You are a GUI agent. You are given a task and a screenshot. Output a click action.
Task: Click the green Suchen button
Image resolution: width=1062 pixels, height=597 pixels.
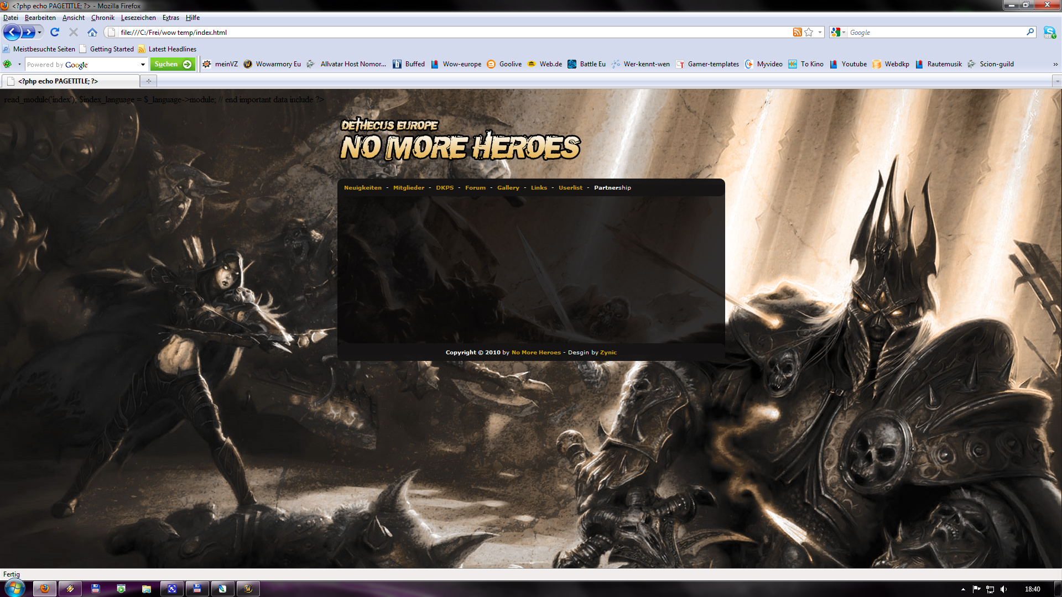pos(173,65)
